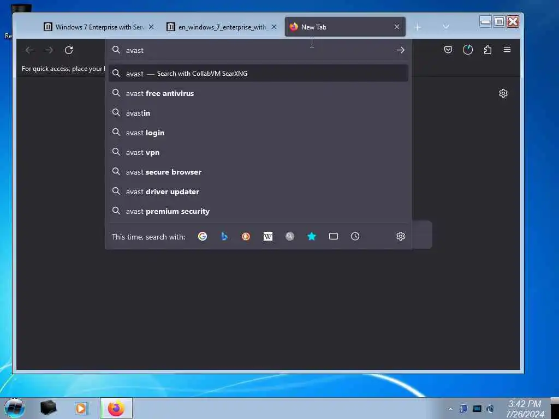Pick suggestion avastin
Viewport: 559px width, 419px height.
[x=258, y=113]
